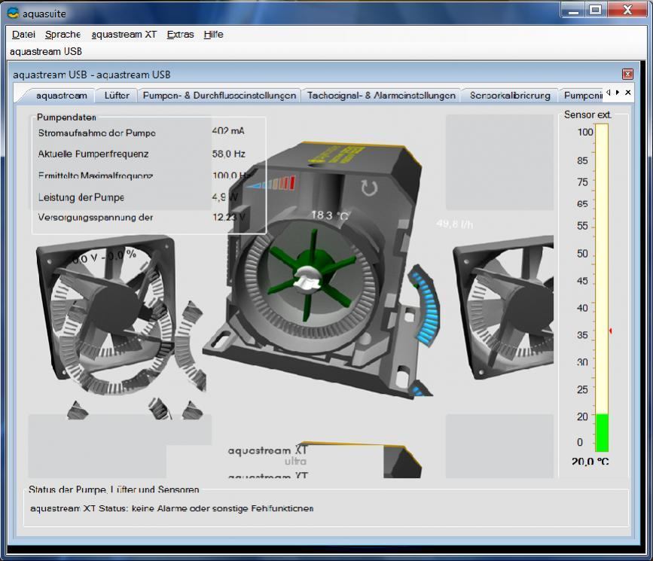The height and width of the screenshot is (561, 653).
Task: Click the Aktuelle Pumpenfrequenz label
Action: (93, 154)
